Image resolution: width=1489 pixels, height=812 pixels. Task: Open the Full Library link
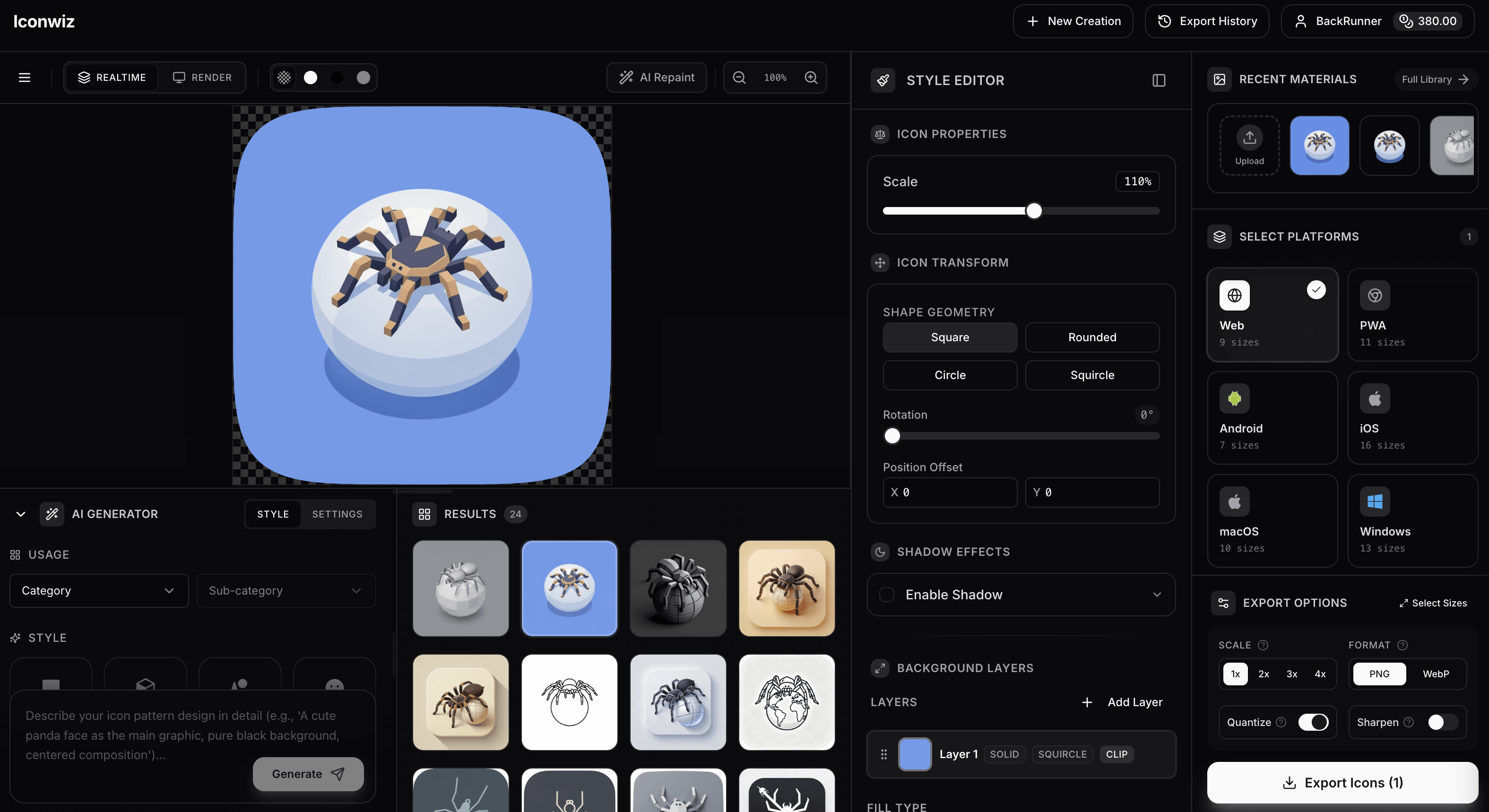coord(1434,79)
